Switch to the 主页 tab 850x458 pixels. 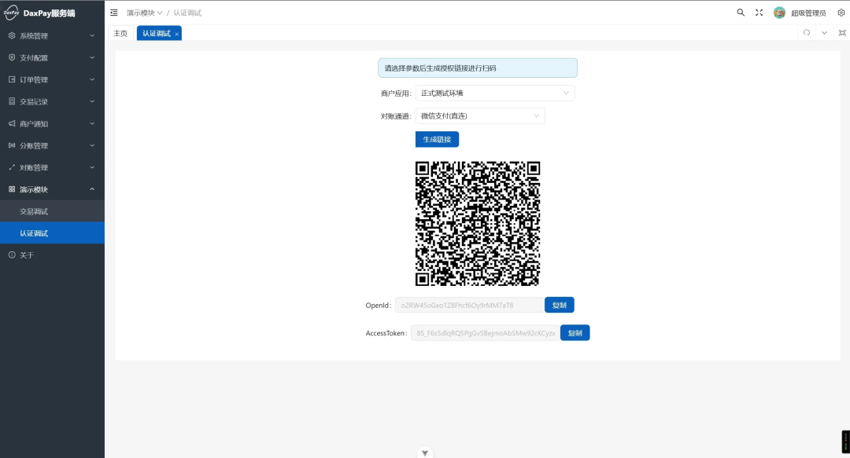click(x=120, y=33)
